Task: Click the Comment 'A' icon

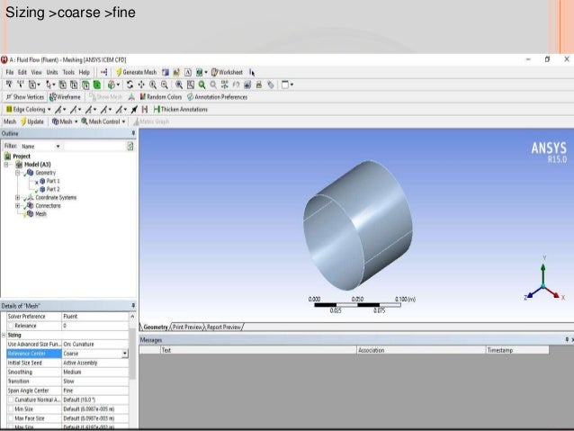Action: coord(188,72)
